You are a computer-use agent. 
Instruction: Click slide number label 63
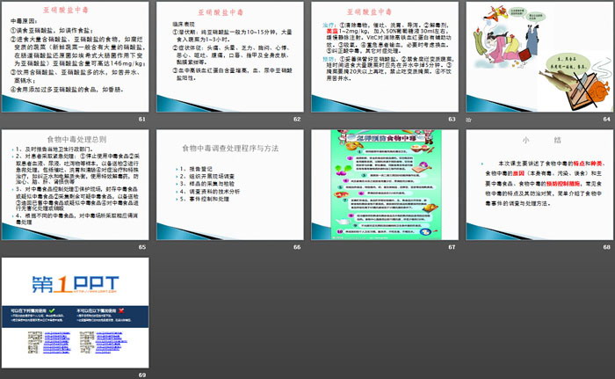pyautogui.click(x=452, y=119)
